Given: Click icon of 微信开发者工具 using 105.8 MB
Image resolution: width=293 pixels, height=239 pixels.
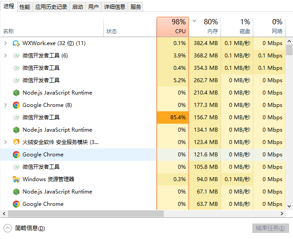Looking at the screenshot, I should coord(16,167).
